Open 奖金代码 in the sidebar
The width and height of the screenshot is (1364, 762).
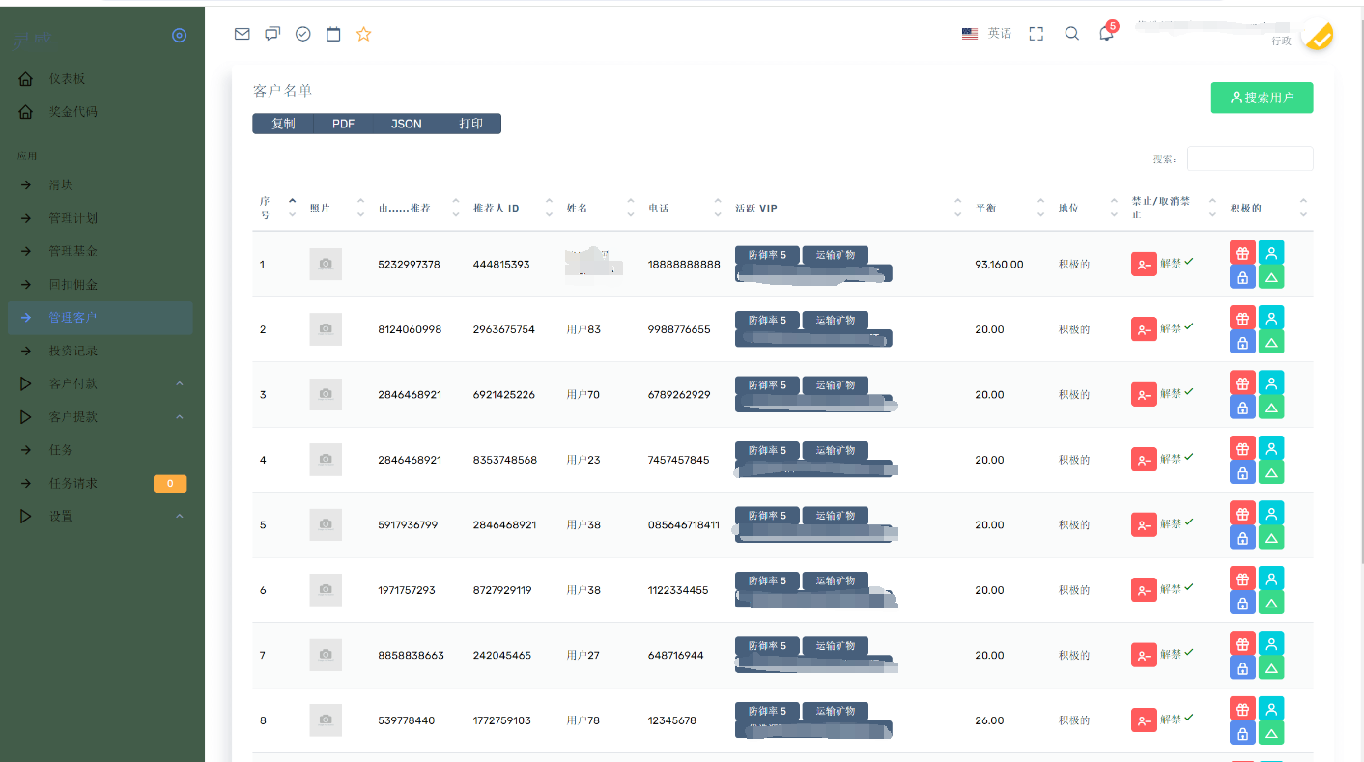pyautogui.click(x=73, y=112)
